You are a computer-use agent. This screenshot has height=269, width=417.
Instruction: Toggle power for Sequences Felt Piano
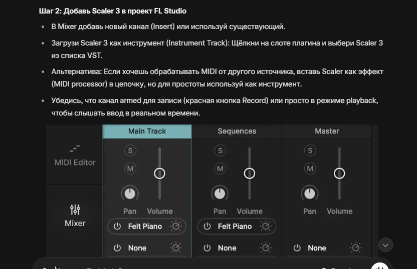click(x=207, y=226)
